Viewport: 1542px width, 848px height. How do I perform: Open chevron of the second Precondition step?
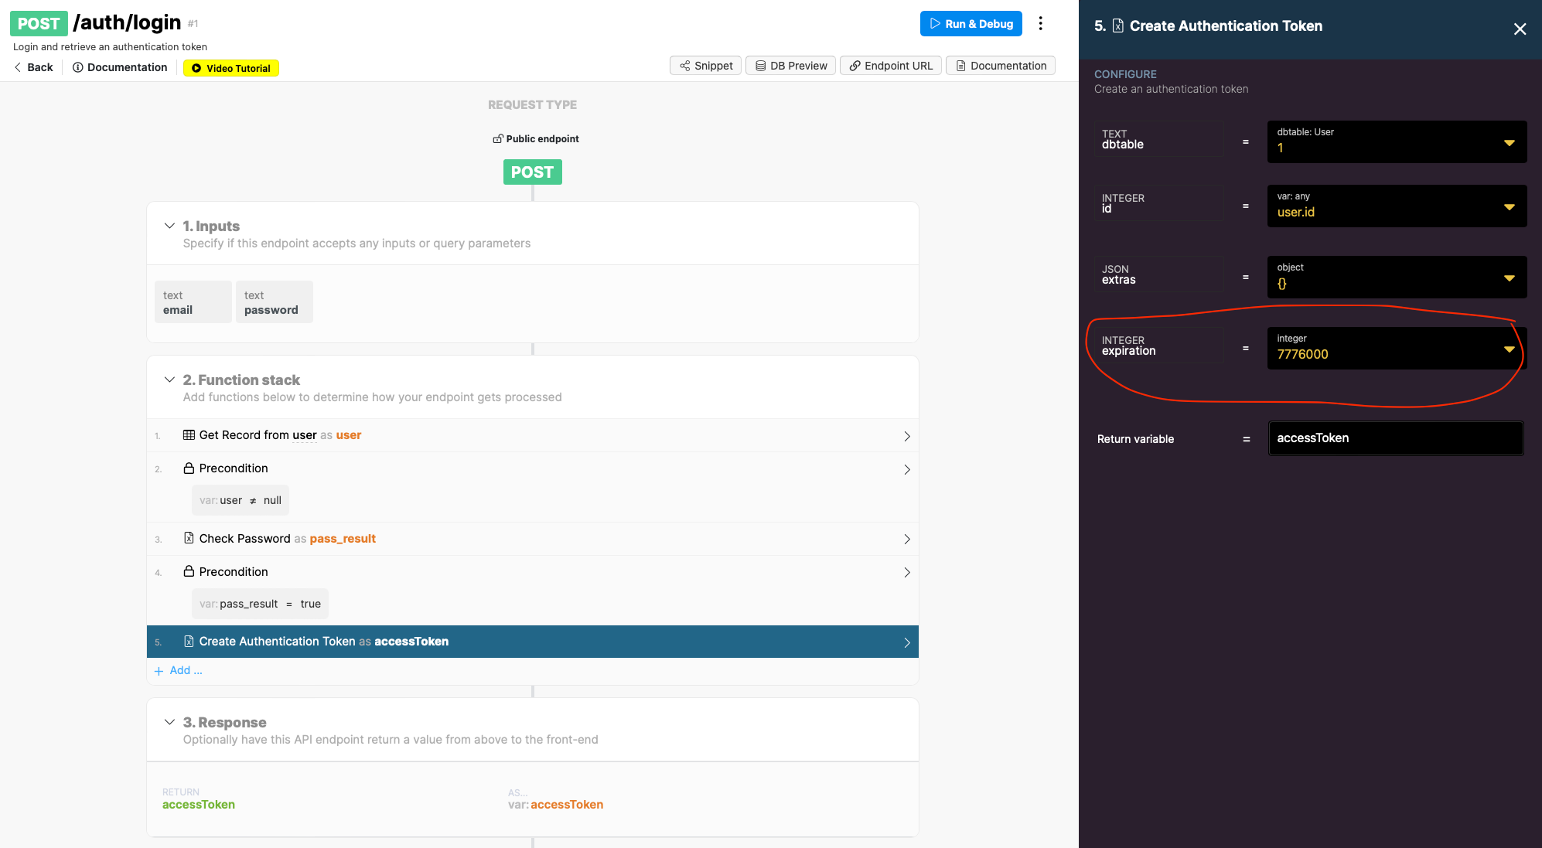click(907, 572)
